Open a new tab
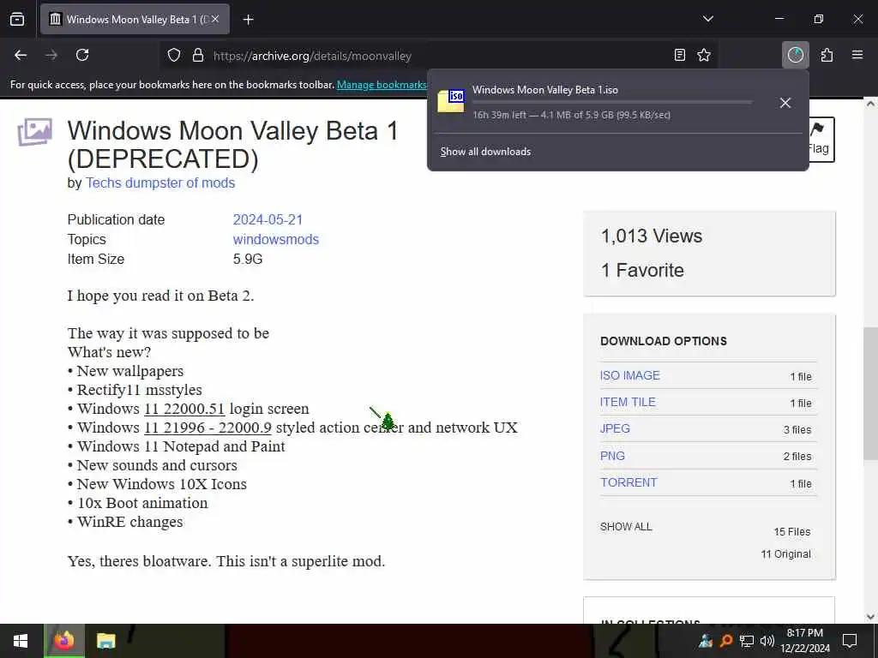This screenshot has height=658, width=878. [249, 20]
